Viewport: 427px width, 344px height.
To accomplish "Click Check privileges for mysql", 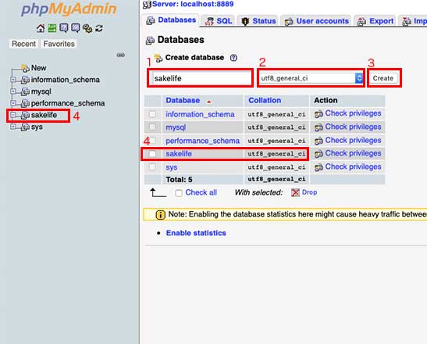I will click(x=353, y=127).
